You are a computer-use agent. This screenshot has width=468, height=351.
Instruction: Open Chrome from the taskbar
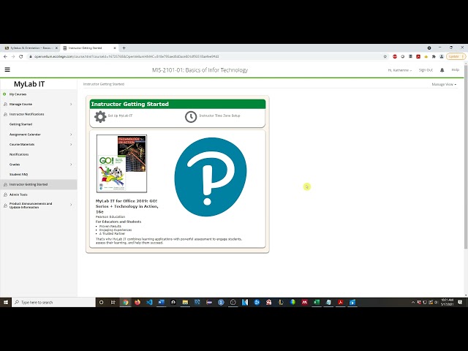click(125, 302)
